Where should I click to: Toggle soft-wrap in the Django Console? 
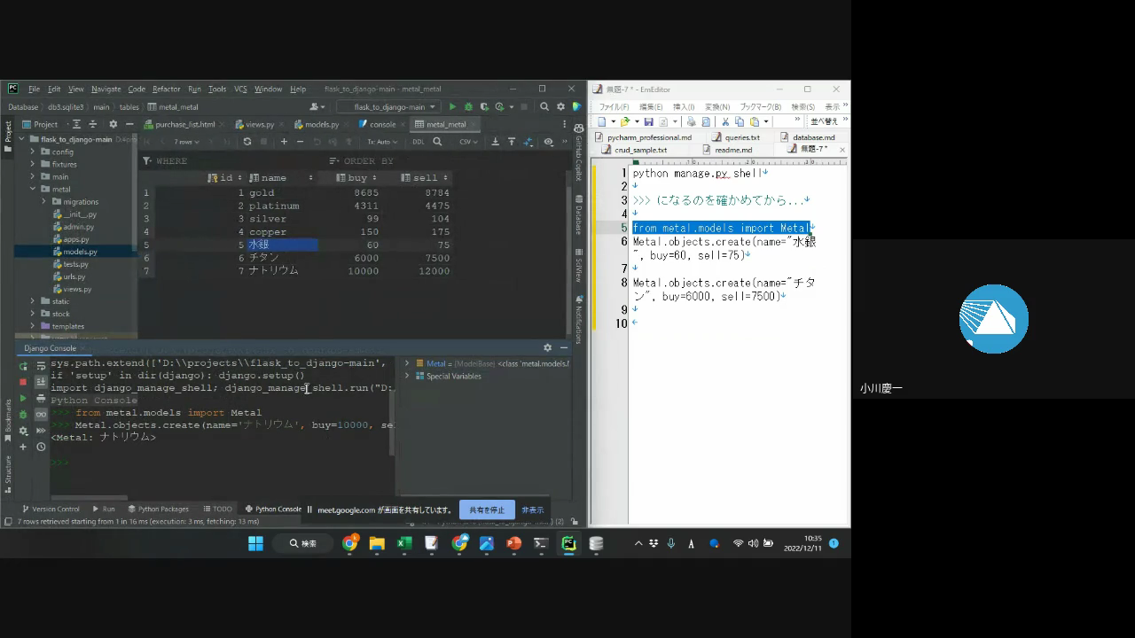[41, 365]
